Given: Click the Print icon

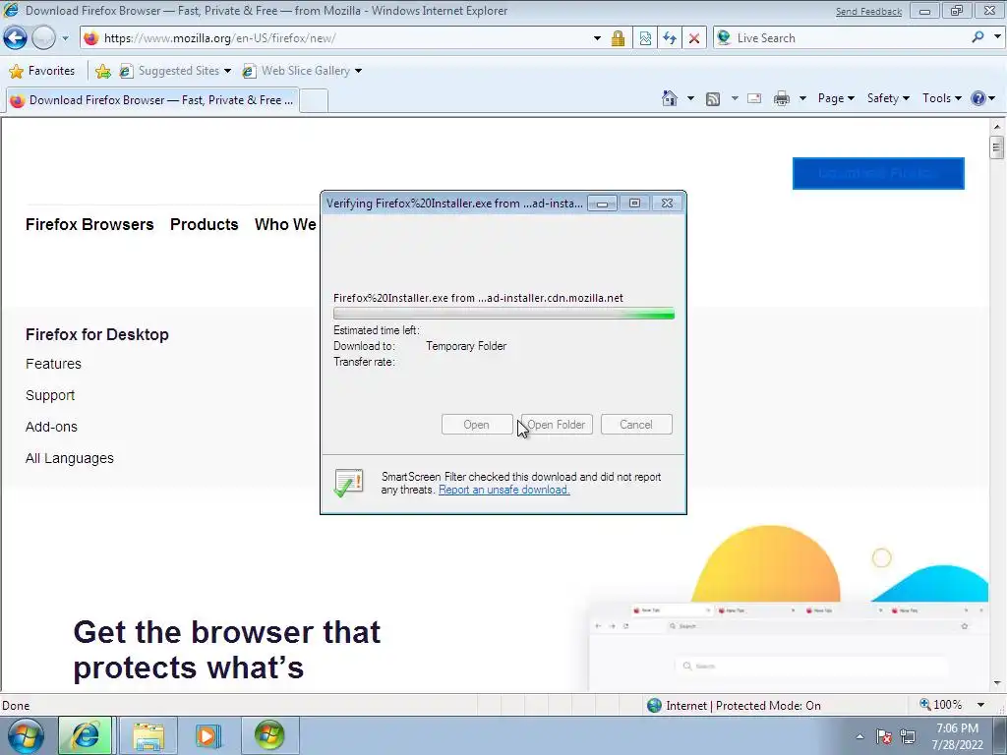Looking at the screenshot, I should pyautogui.click(x=782, y=99).
